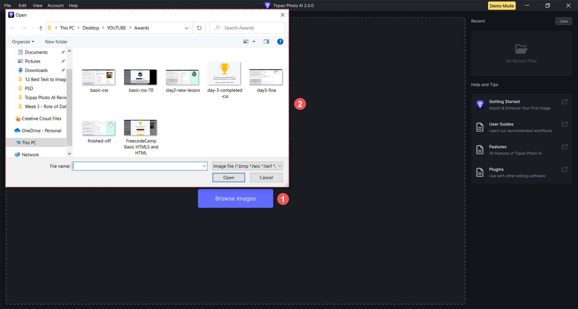Click the Browse Images button

click(235, 198)
